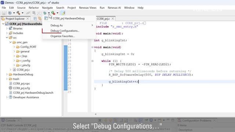Expand the Config_PORT folder

pyautogui.click(x=14, y=47)
